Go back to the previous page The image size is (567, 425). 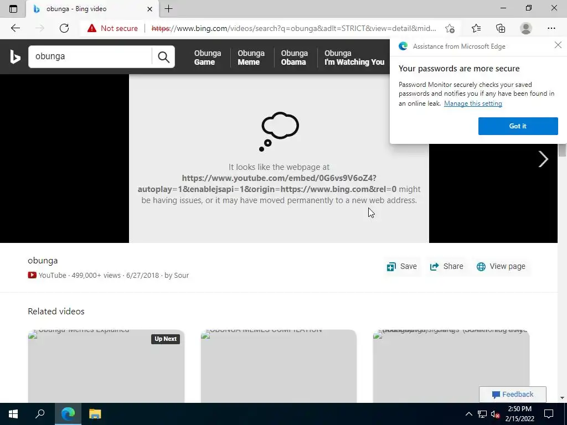(15, 28)
